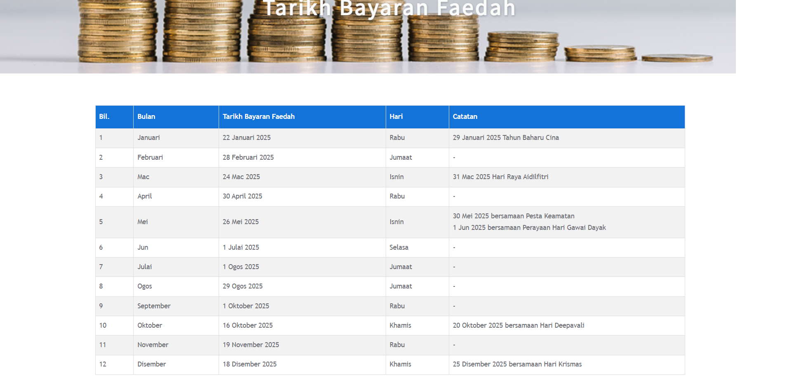Click the Pesta Keamatan note
The height and width of the screenshot is (376, 792).
pos(513,216)
